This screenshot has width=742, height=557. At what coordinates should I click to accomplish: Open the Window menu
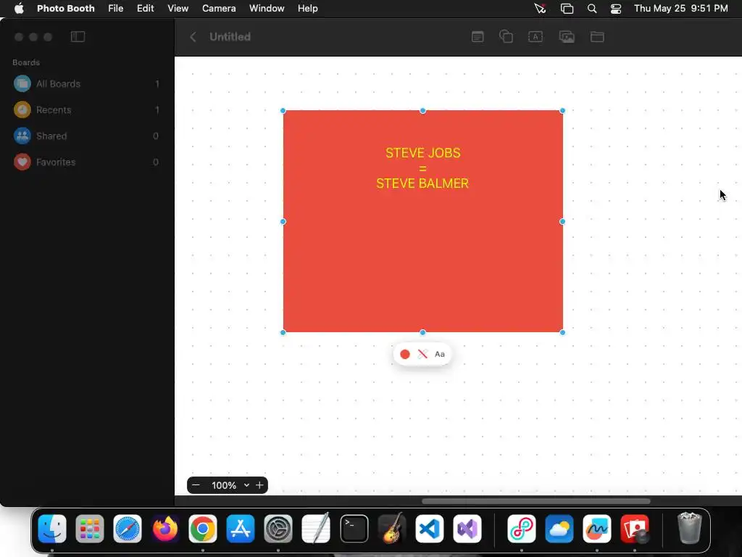(267, 9)
